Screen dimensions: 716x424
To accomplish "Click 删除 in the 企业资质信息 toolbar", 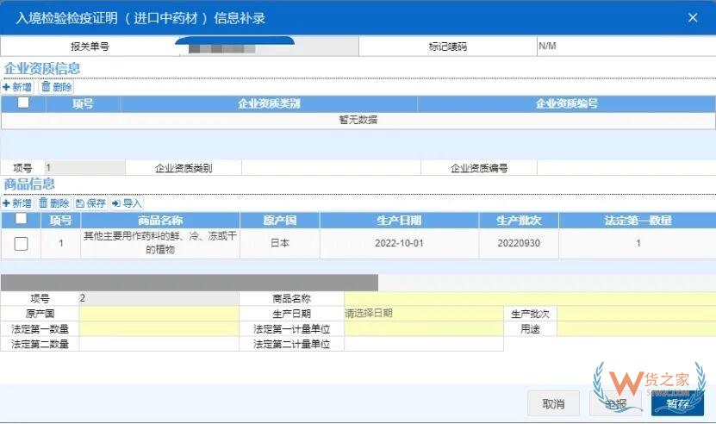I will (x=57, y=87).
